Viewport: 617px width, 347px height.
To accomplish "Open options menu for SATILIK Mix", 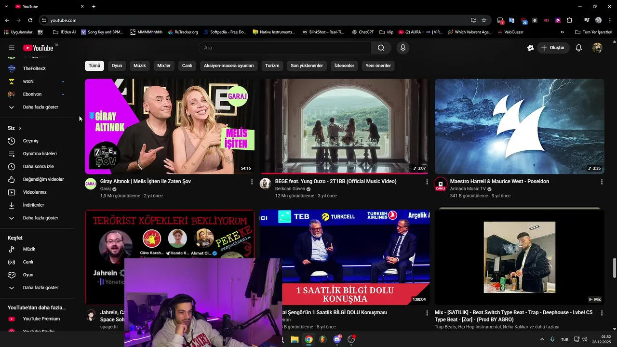I will [602, 313].
